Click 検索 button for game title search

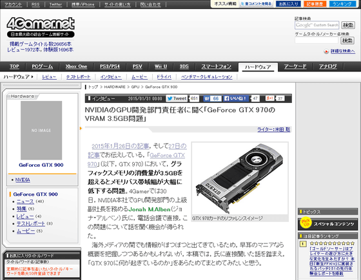pos(347,41)
